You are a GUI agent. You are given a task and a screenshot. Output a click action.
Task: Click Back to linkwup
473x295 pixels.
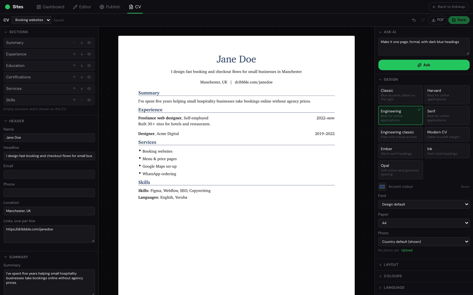click(x=449, y=7)
